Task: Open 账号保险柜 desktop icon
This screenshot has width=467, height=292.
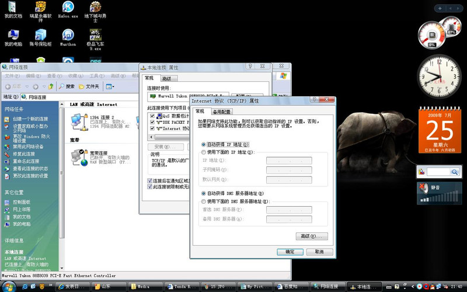Action: click(40, 38)
